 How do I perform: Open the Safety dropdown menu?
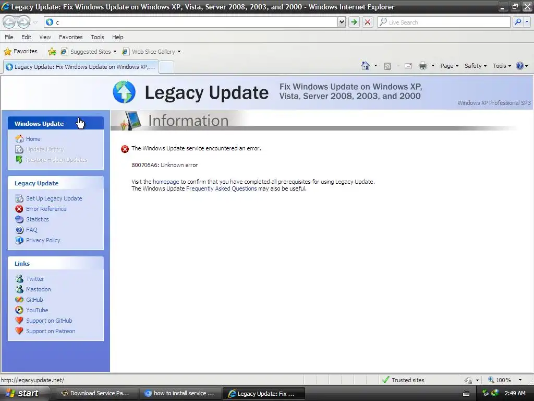click(x=476, y=66)
